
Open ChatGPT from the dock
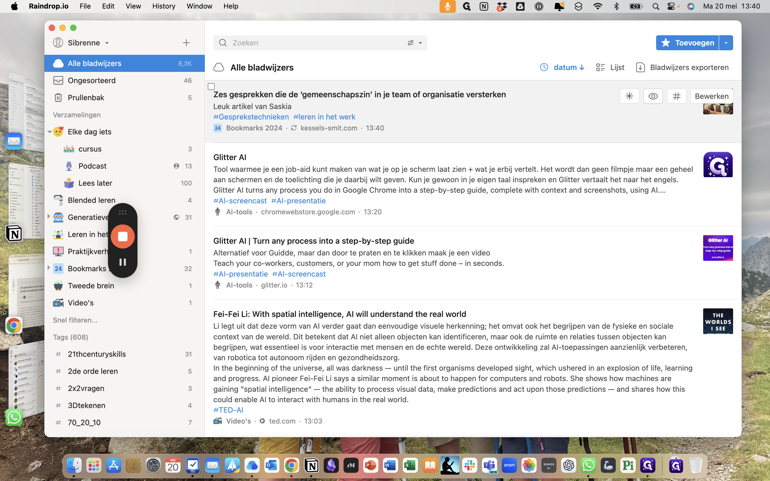tap(569, 466)
